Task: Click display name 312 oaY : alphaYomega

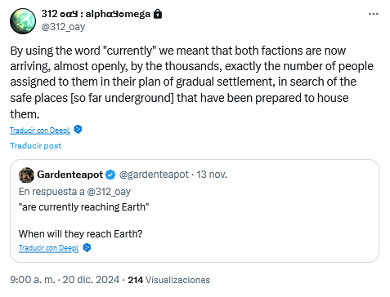Action: [x=96, y=14]
